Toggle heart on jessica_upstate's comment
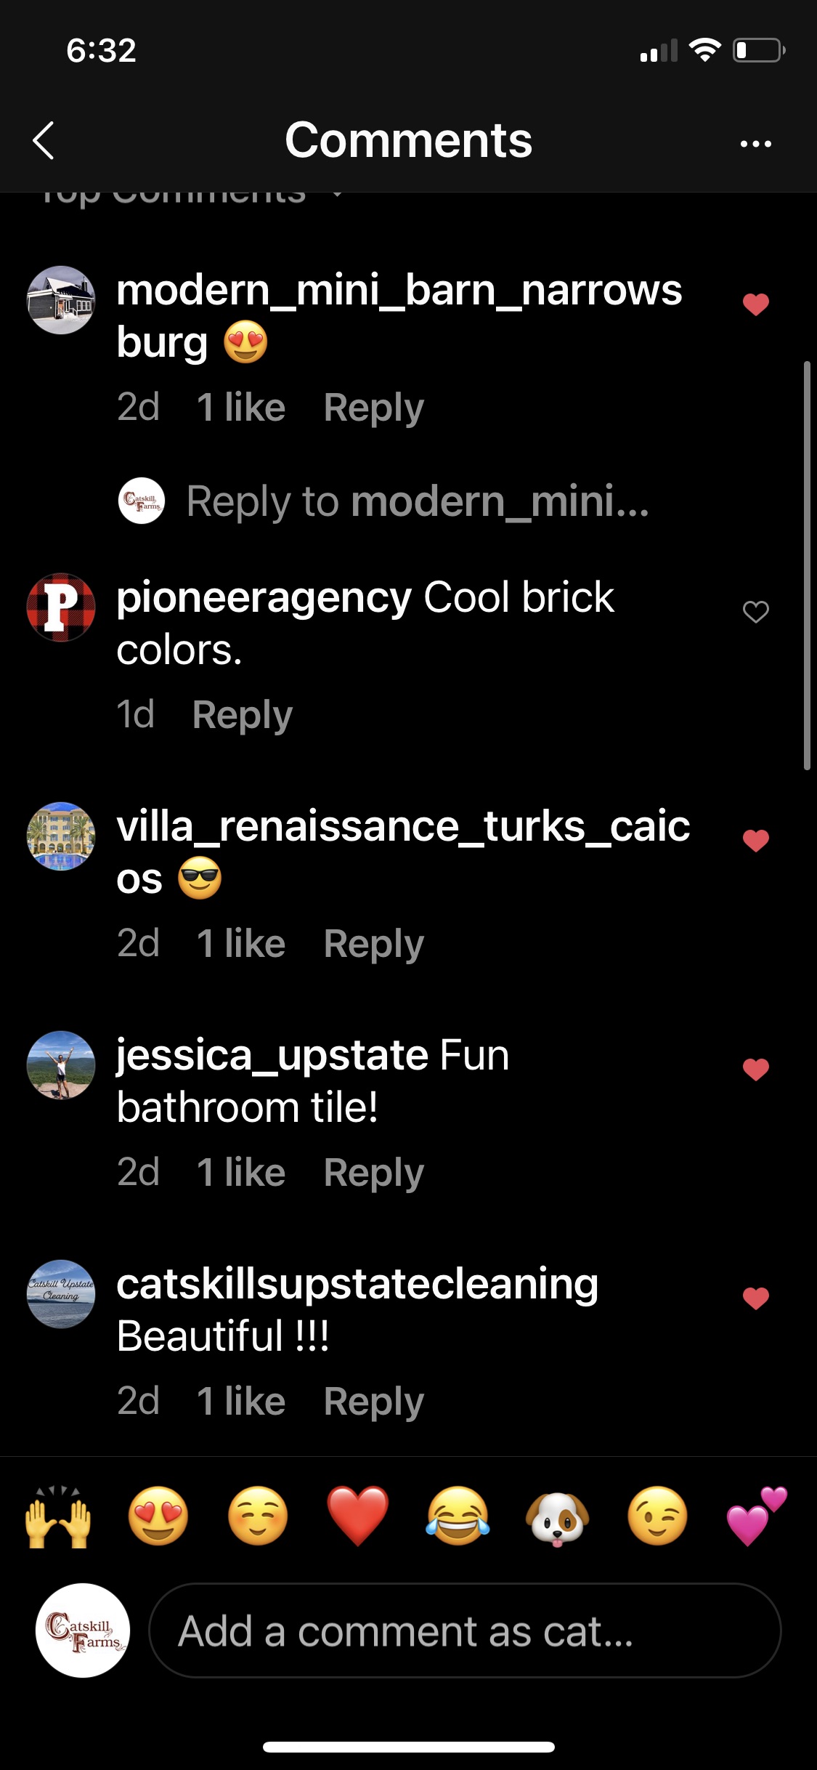Image resolution: width=817 pixels, height=1770 pixels. [755, 1069]
